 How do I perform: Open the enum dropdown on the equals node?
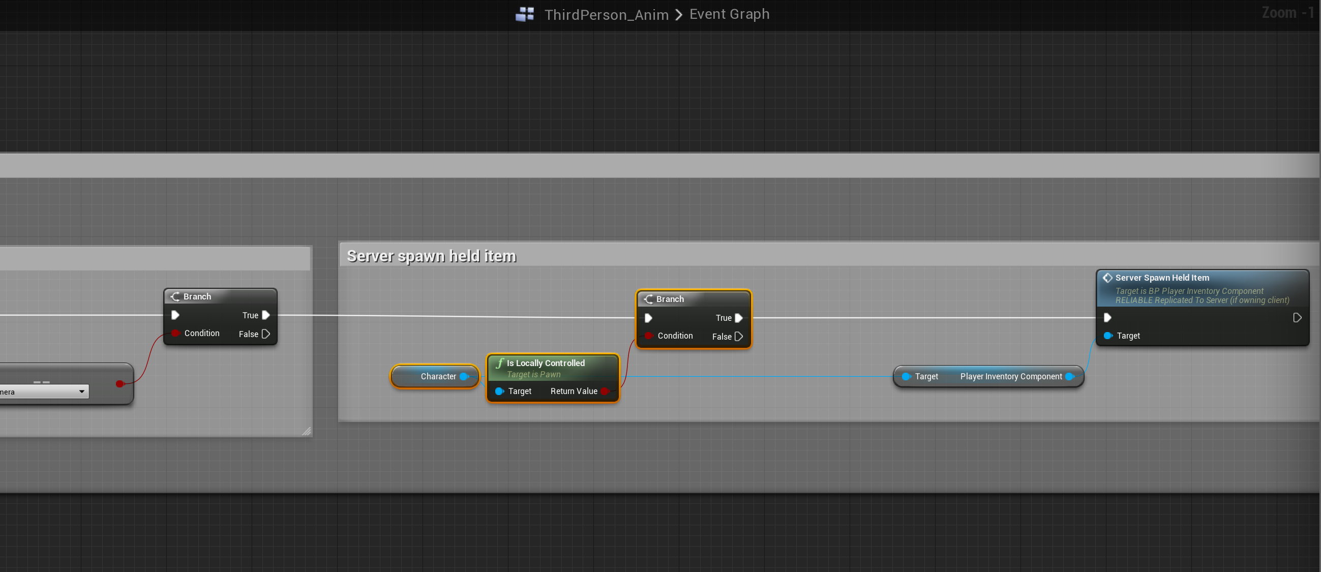pyautogui.click(x=81, y=392)
